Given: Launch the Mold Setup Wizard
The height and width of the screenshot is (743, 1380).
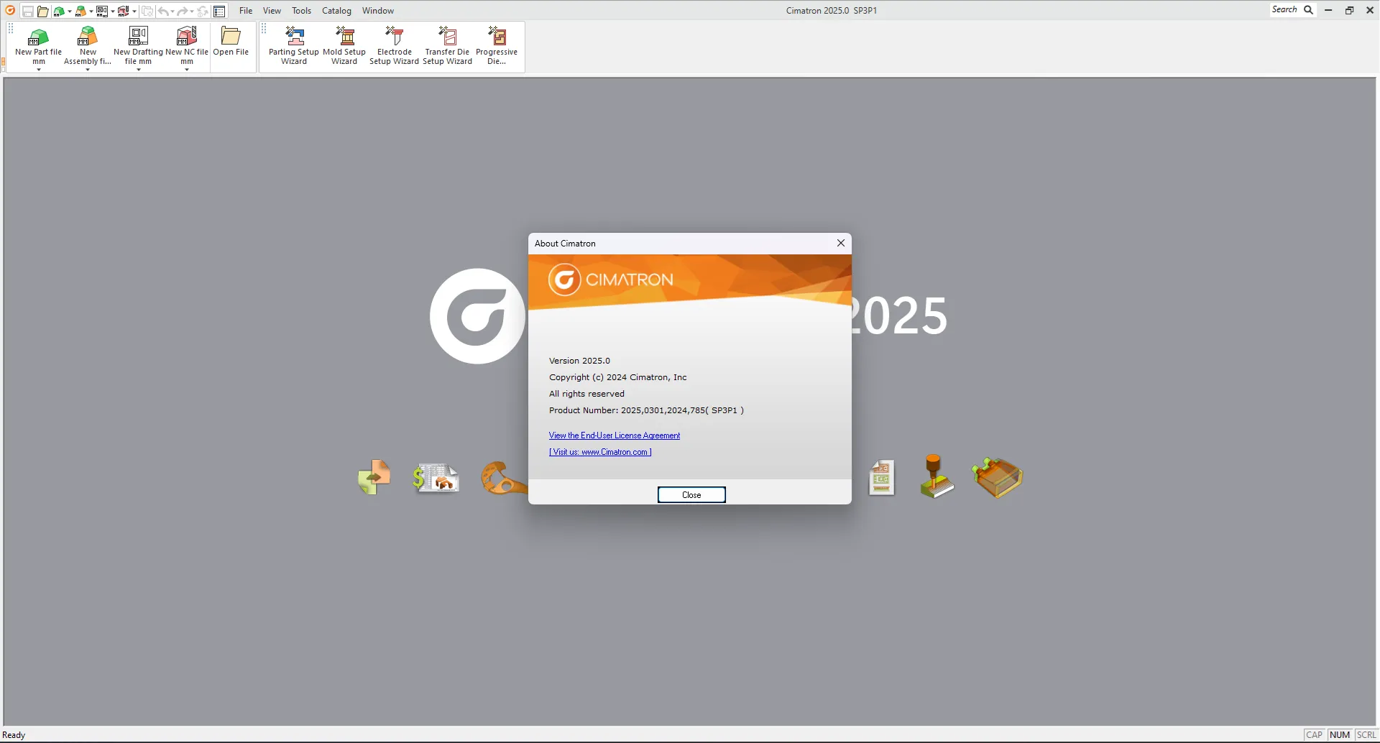Looking at the screenshot, I should click(344, 46).
